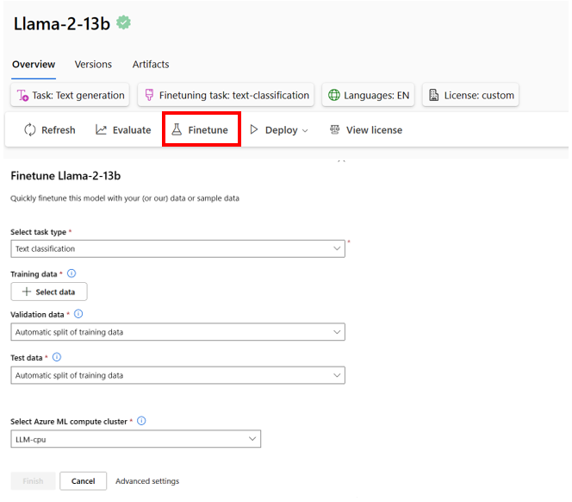Image resolution: width=572 pixels, height=502 pixels.
Task: Expand the Select task type dropdown
Action: [x=337, y=248]
